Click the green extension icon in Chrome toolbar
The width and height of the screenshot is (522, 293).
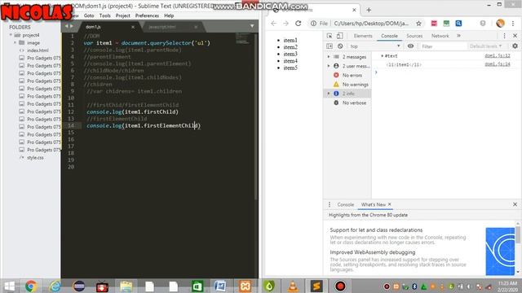click(x=446, y=24)
